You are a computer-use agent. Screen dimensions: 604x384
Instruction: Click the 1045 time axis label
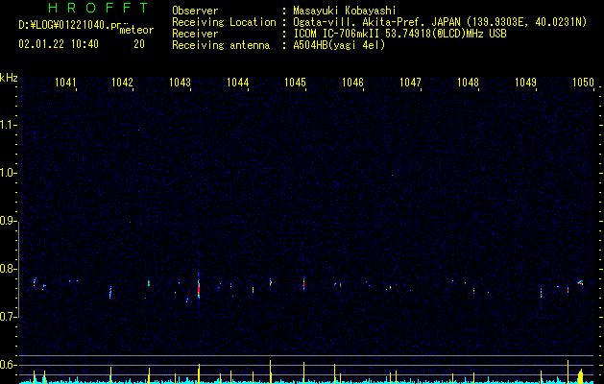pyautogui.click(x=295, y=82)
